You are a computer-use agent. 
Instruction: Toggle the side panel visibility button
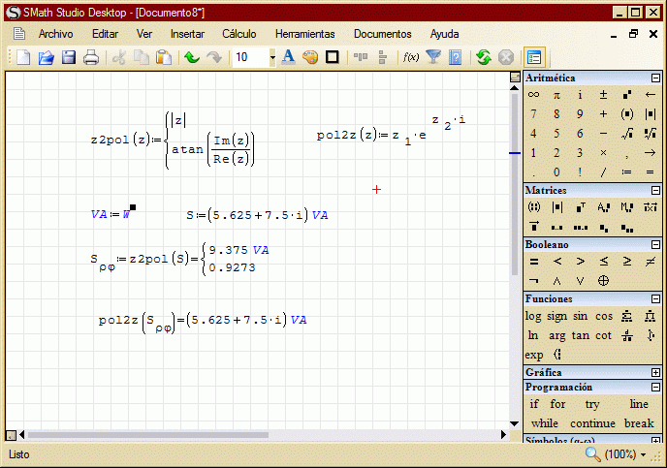tap(534, 57)
